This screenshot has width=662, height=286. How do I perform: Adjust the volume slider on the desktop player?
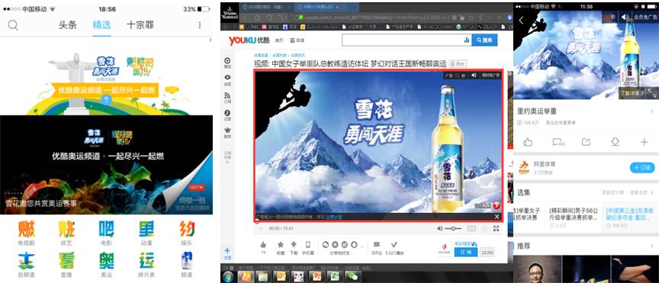pyautogui.click(x=453, y=228)
